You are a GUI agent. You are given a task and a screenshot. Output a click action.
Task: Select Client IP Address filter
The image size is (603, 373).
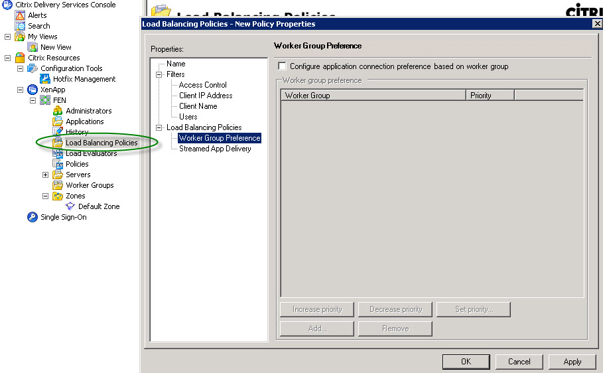(x=206, y=96)
